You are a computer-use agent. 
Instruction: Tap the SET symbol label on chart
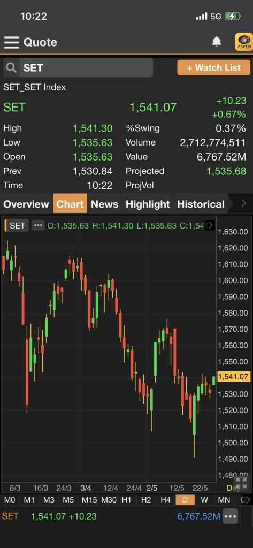pos(17,225)
